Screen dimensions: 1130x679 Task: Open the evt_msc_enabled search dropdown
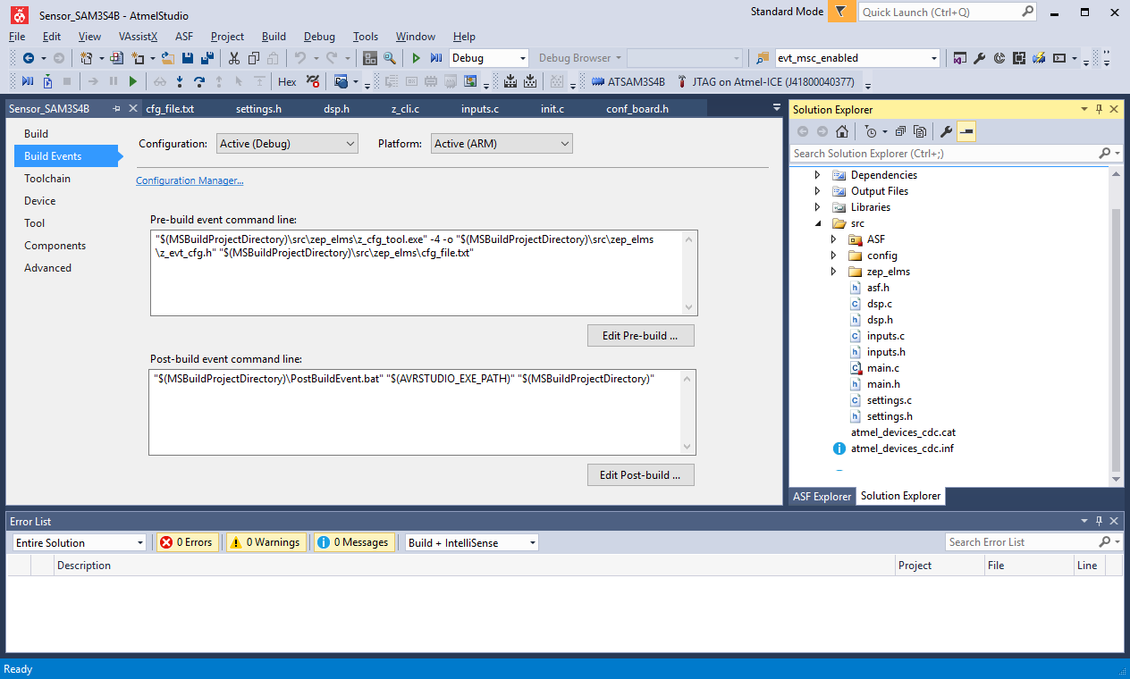click(x=934, y=58)
